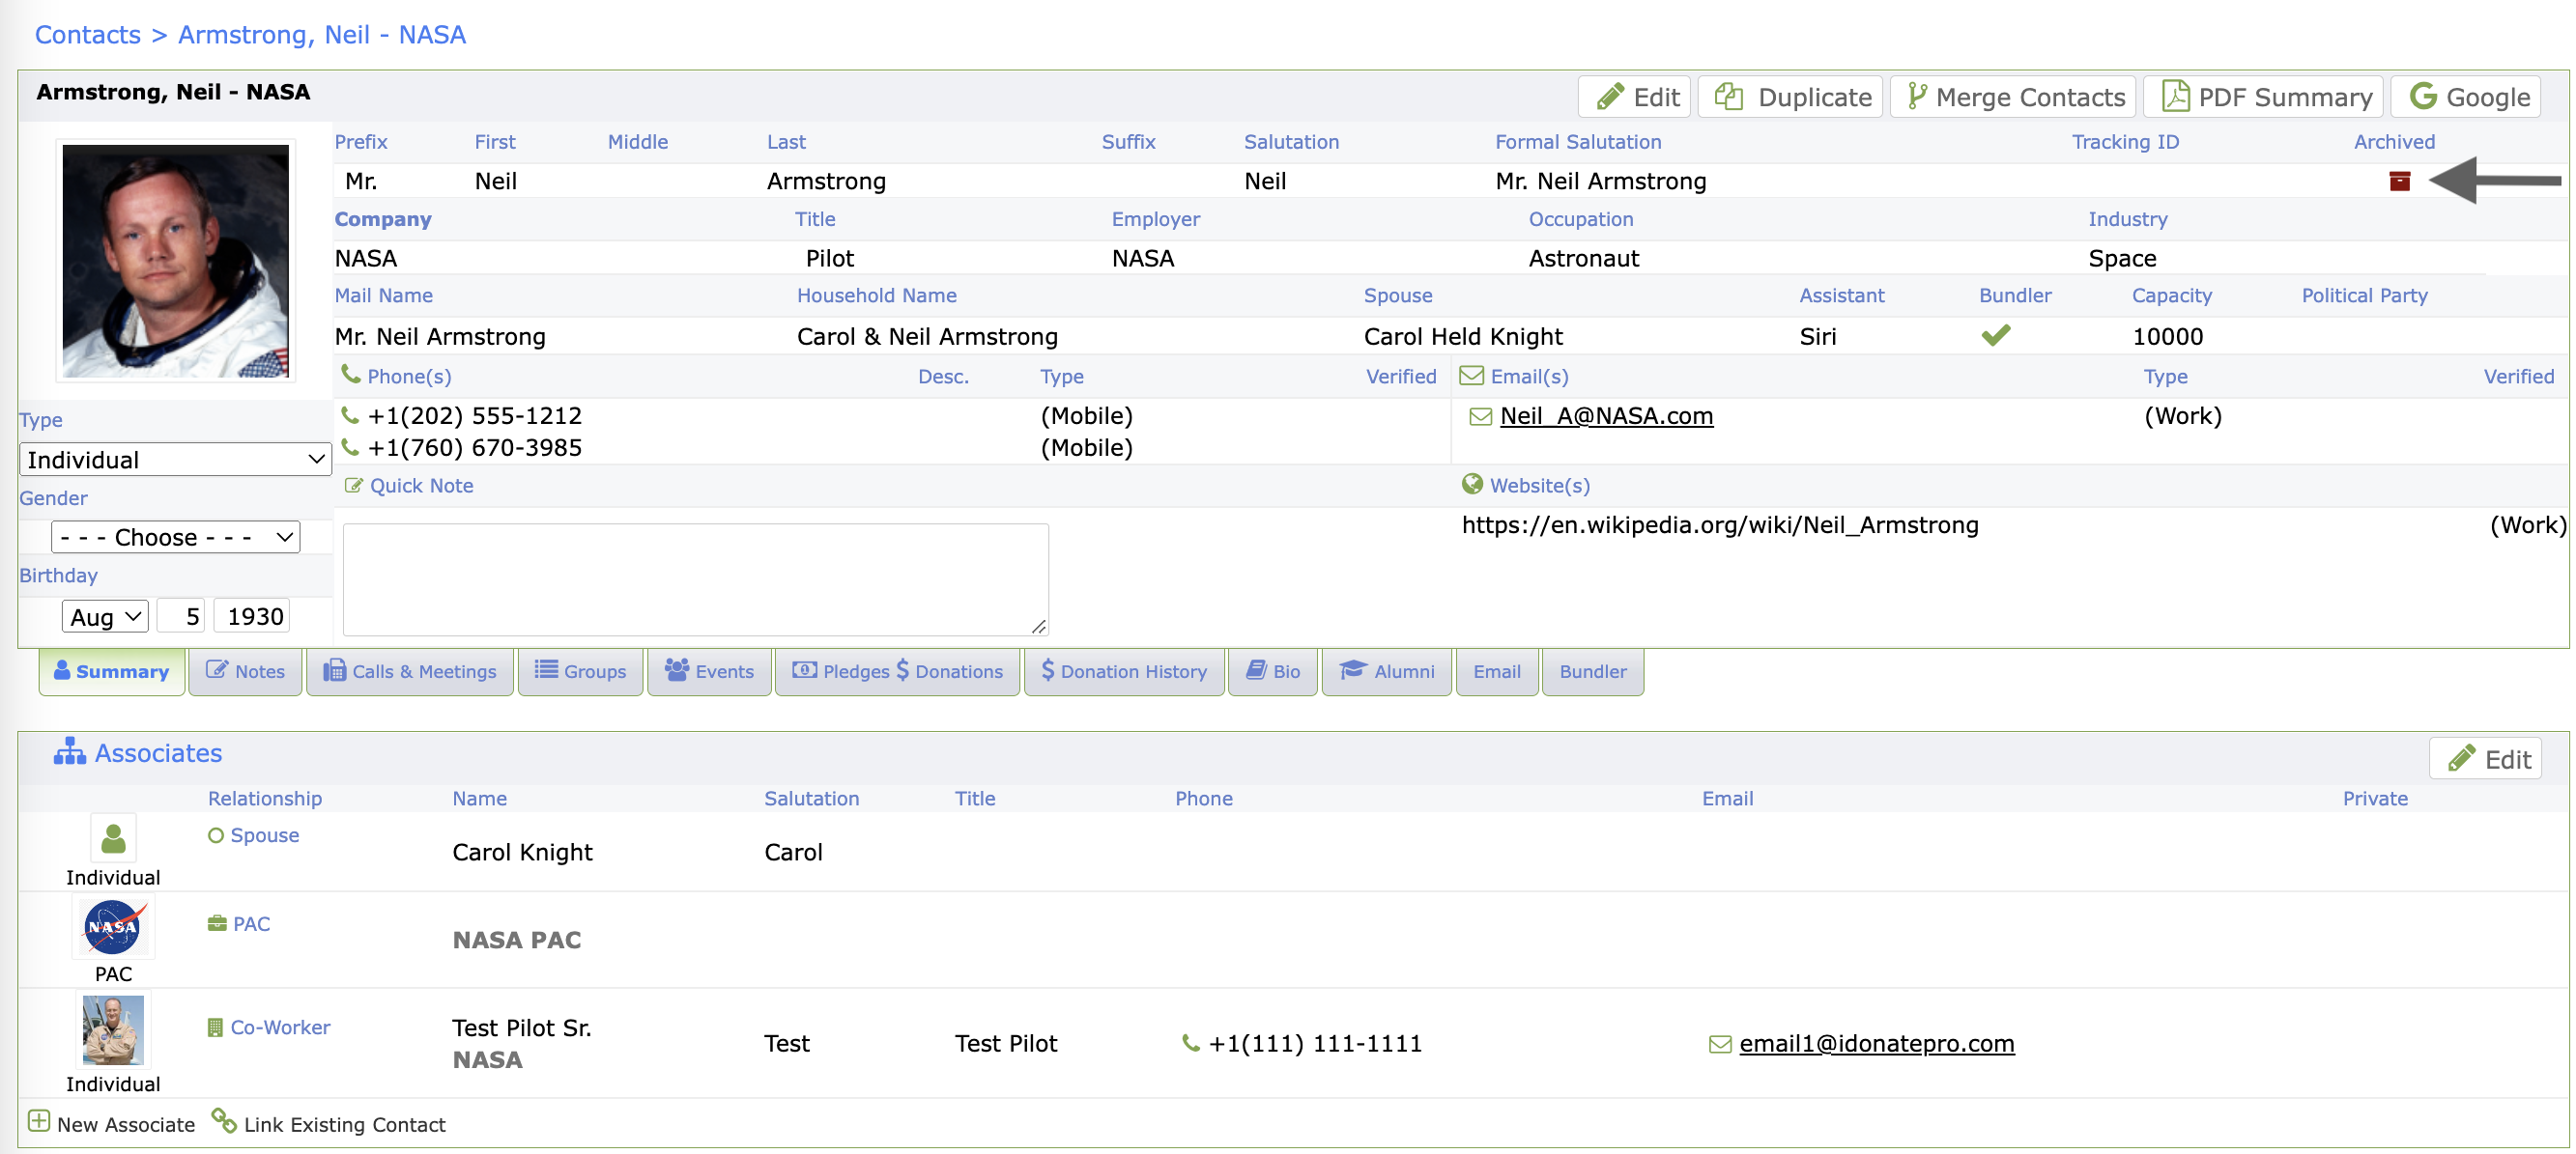This screenshot has height=1154, width=2576.
Task: Click the Wikipedia Neil_Armstrong website URL
Action: pos(1719,525)
